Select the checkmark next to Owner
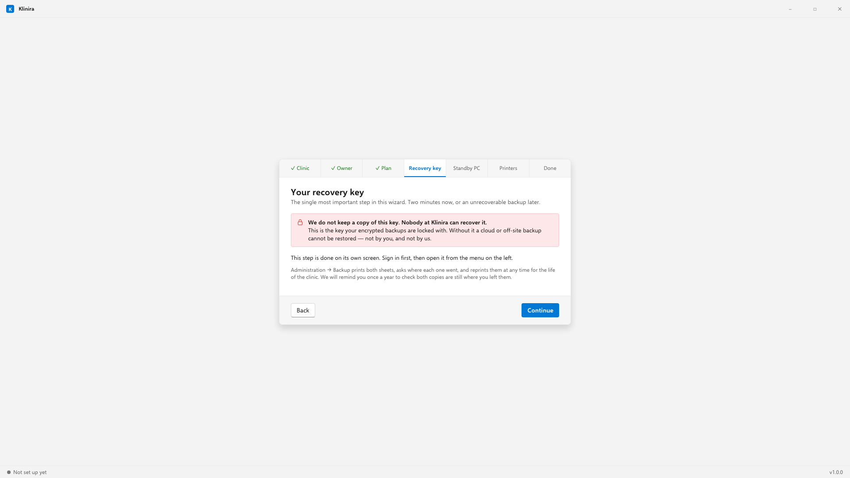This screenshot has height=478, width=850. pyautogui.click(x=333, y=168)
